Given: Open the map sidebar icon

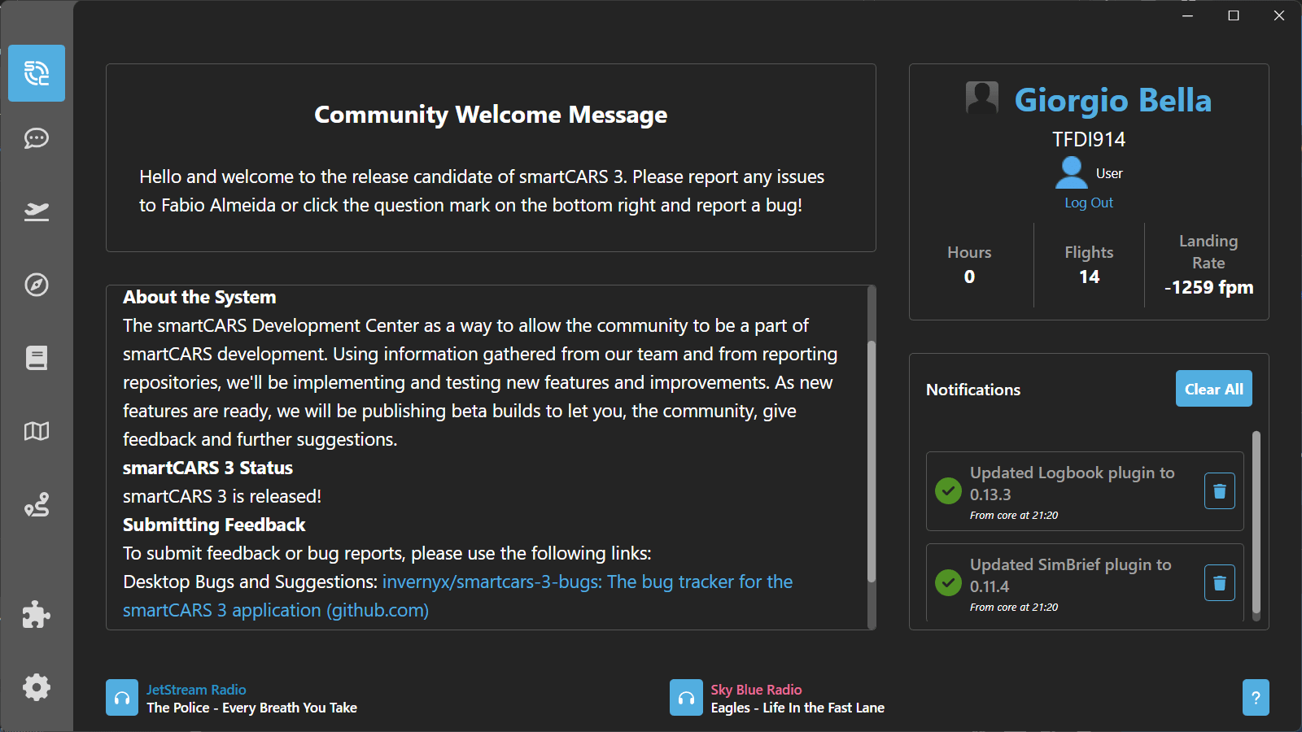Looking at the screenshot, I should 37,431.
